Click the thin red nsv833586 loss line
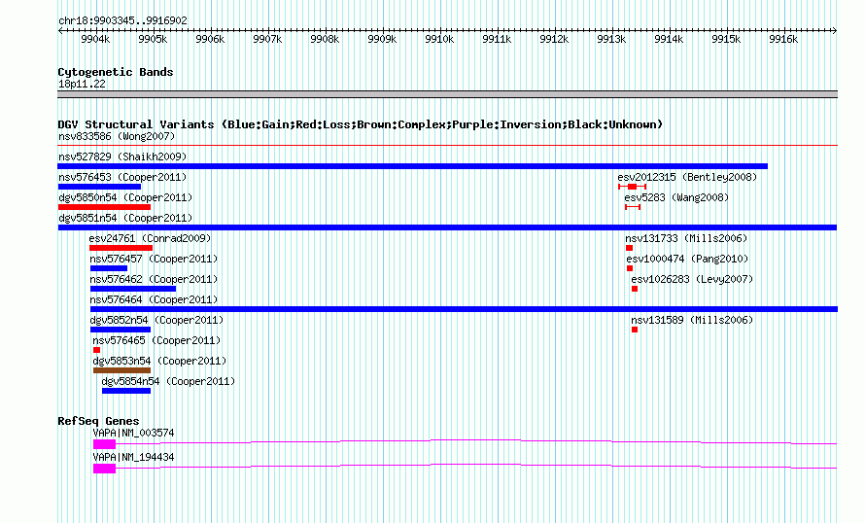865x523 pixels. [x=447, y=146]
